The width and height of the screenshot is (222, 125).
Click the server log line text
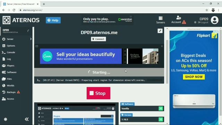coord(94,80)
